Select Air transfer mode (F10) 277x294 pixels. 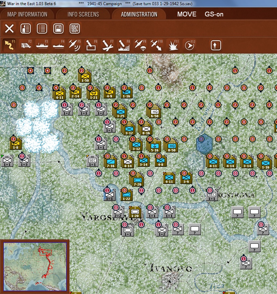pos(157,45)
